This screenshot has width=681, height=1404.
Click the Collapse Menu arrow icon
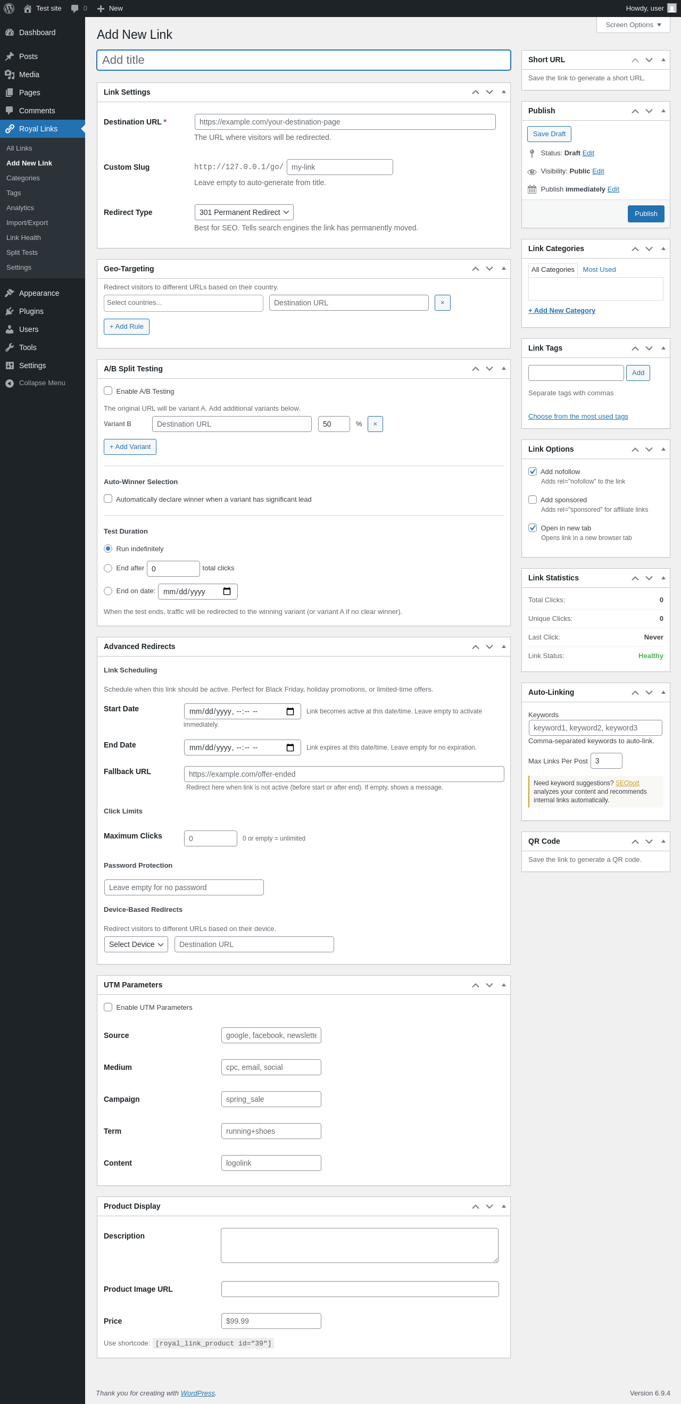pos(9,383)
